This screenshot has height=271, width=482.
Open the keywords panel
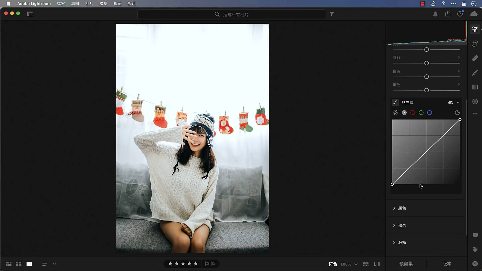point(475,250)
